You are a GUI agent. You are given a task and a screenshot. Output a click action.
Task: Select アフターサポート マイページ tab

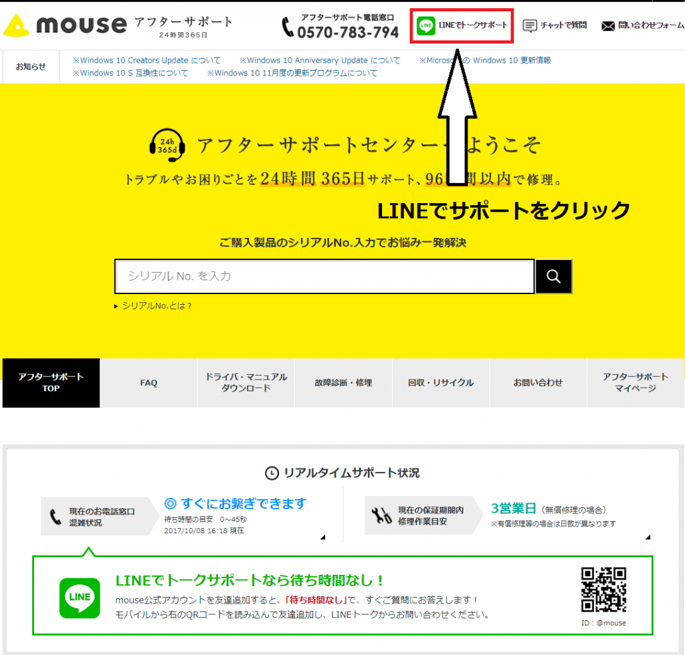(635, 383)
